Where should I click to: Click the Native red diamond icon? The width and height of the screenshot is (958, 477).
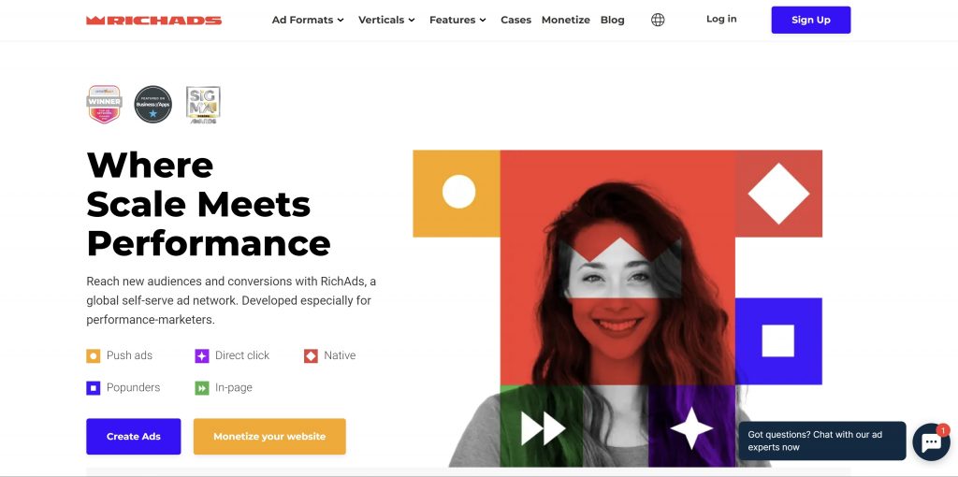coord(311,356)
